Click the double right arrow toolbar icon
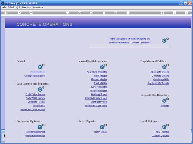 click(x=104, y=13)
